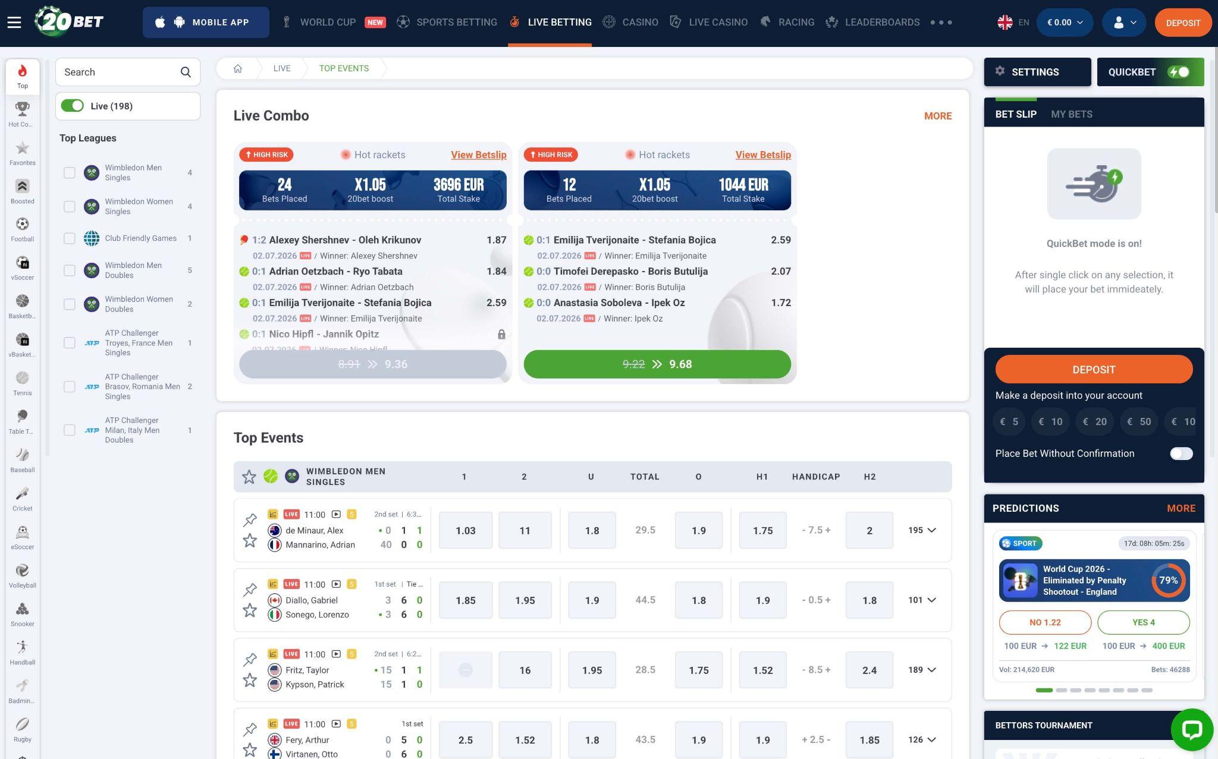
Task: View Betslip of 3696 EUR combo
Action: point(479,155)
